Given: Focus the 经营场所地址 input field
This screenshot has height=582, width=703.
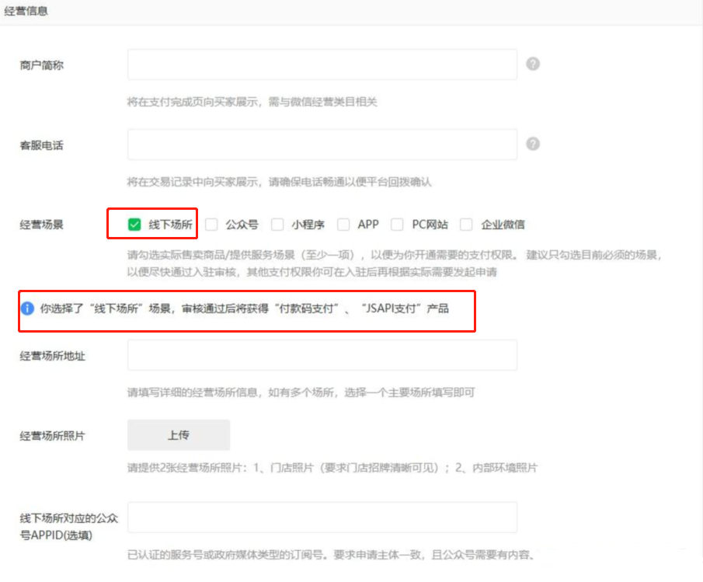Looking at the screenshot, I should click(322, 355).
